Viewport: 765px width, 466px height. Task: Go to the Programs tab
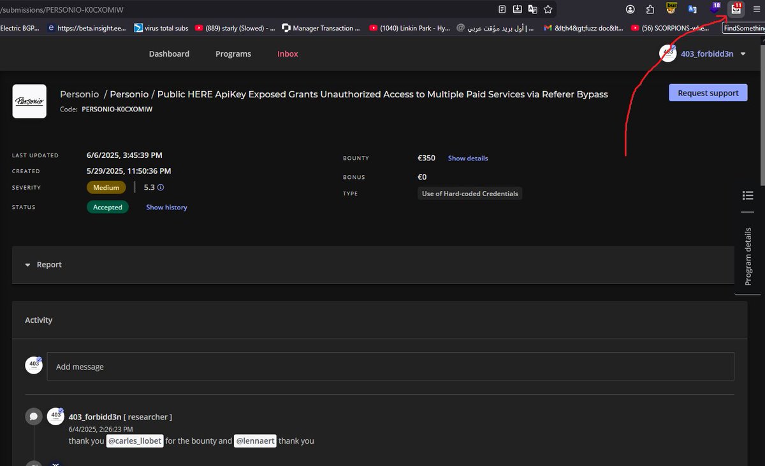point(233,54)
